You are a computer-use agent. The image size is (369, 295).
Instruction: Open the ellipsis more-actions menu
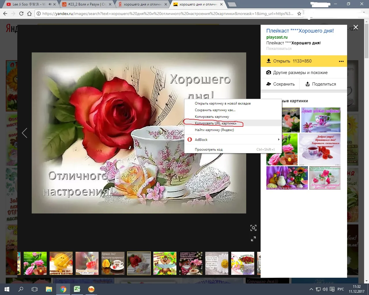coord(341,61)
